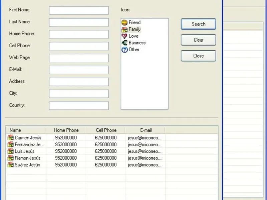The image size is (267, 200).
Task: Select the Love heart icon
Action: (x=124, y=36)
